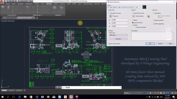The height and width of the screenshot is (99, 177).
Task: Enable Scale uniformly checkbox
Action: point(154,20)
